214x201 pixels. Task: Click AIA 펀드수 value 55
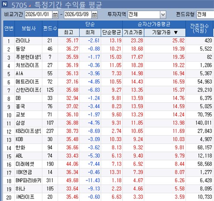tap(50, 74)
